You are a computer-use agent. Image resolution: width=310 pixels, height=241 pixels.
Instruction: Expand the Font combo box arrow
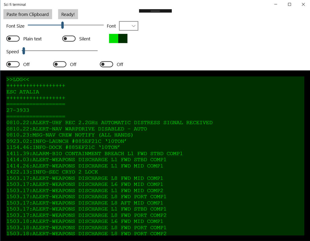[133, 26]
